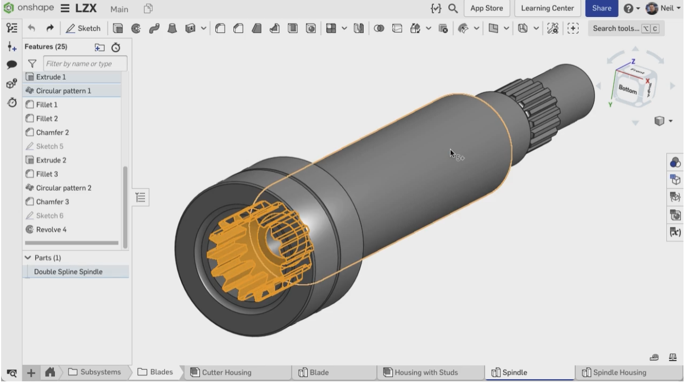Open the Help menu dropdown
The width and height of the screenshot is (684, 383).
(633, 8)
